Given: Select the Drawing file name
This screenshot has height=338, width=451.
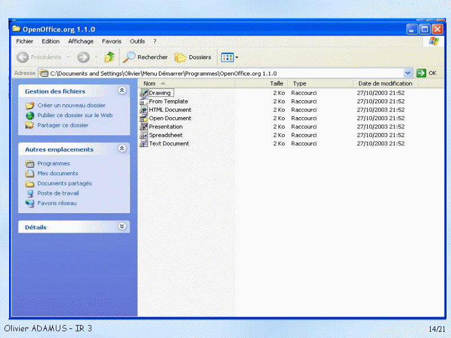Looking at the screenshot, I should point(161,93).
